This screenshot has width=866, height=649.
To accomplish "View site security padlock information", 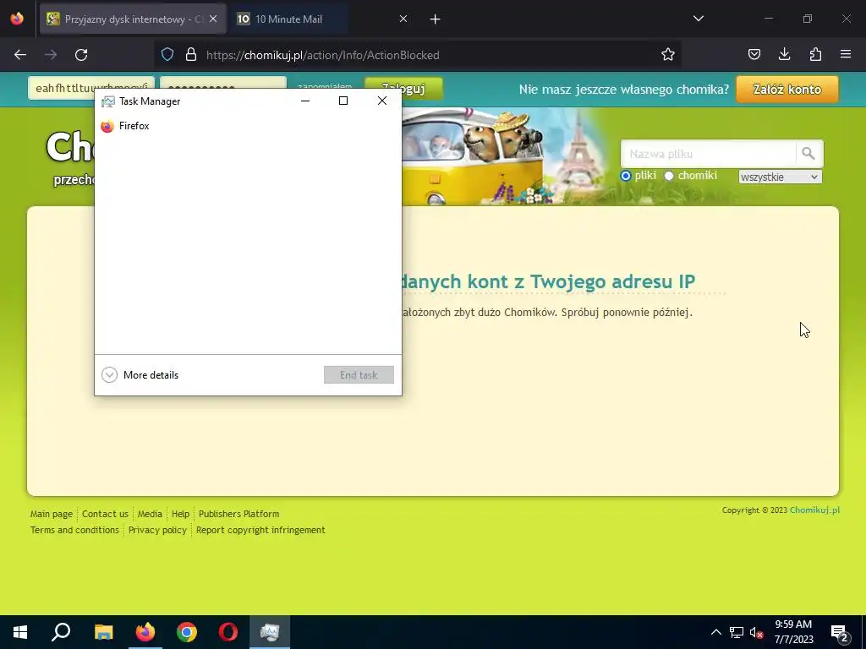I will pos(191,55).
